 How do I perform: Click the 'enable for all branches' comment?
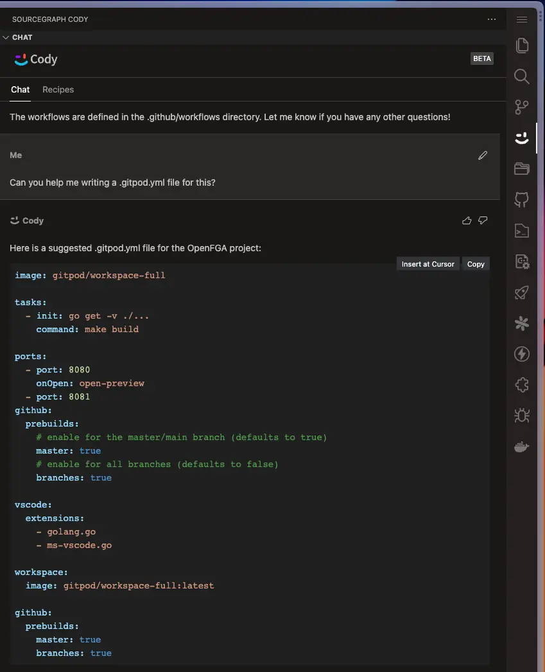tap(157, 464)
